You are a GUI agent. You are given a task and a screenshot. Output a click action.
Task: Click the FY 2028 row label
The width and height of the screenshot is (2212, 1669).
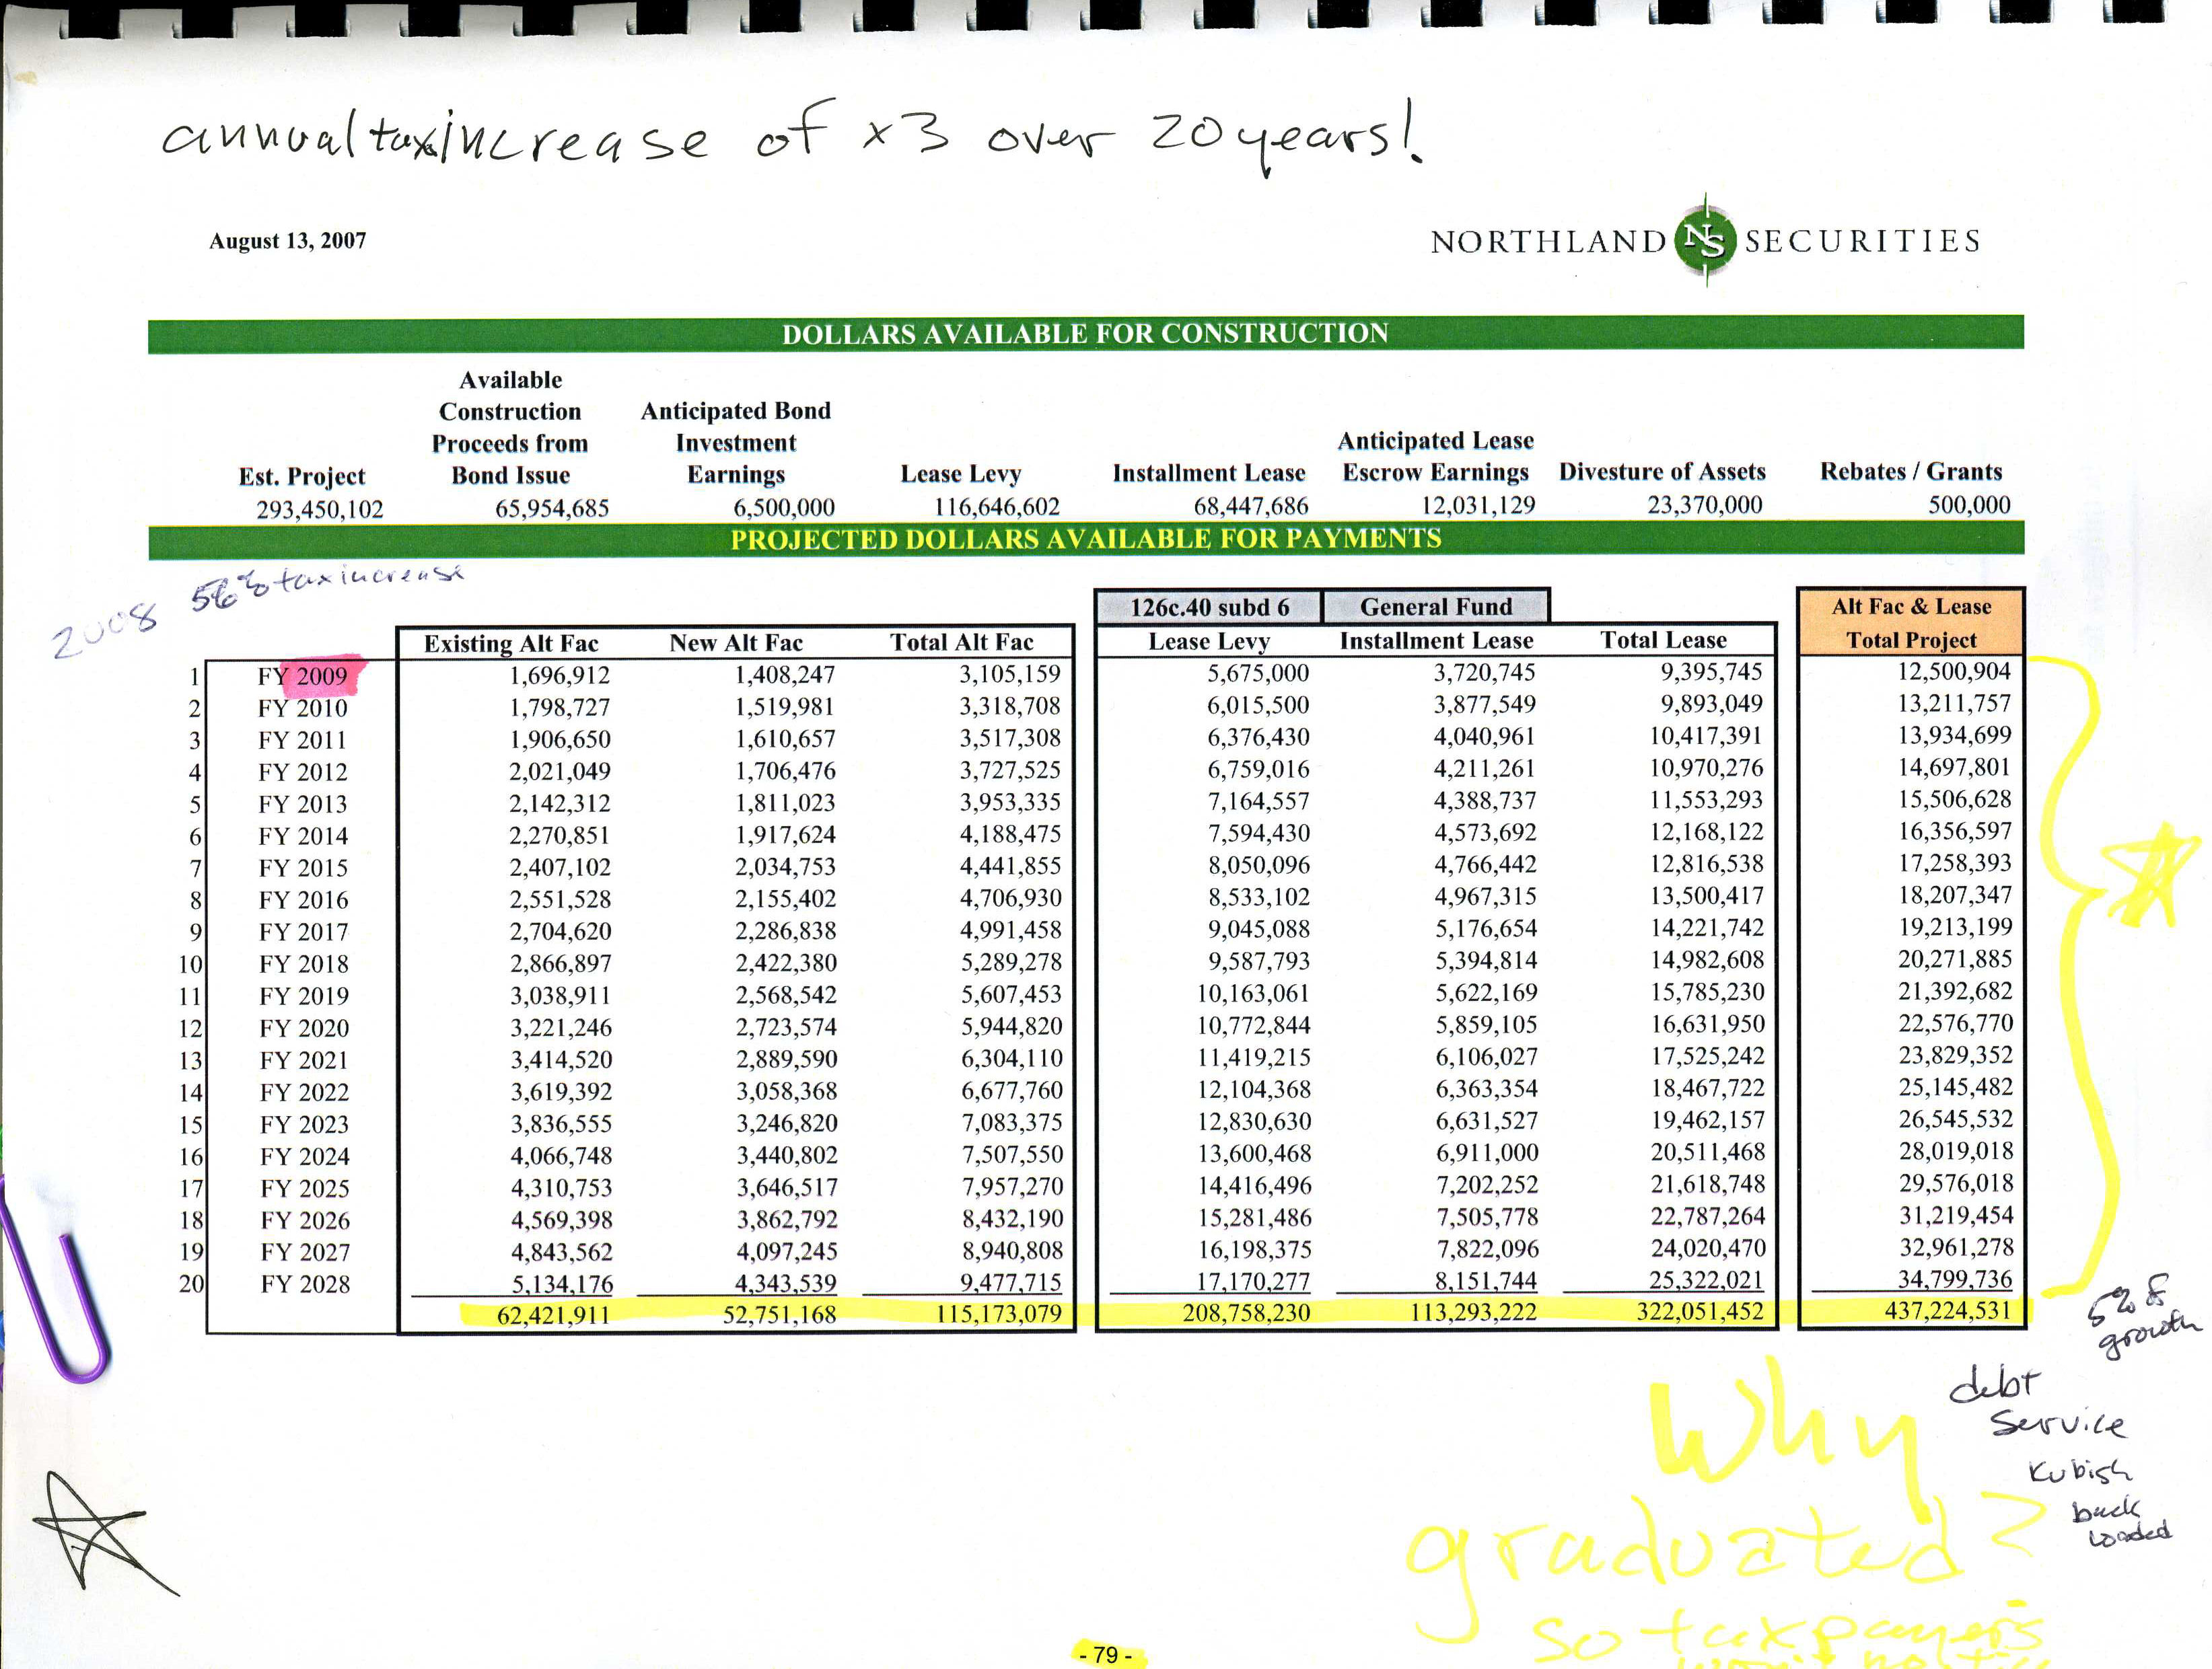[x=305, y=1284]
